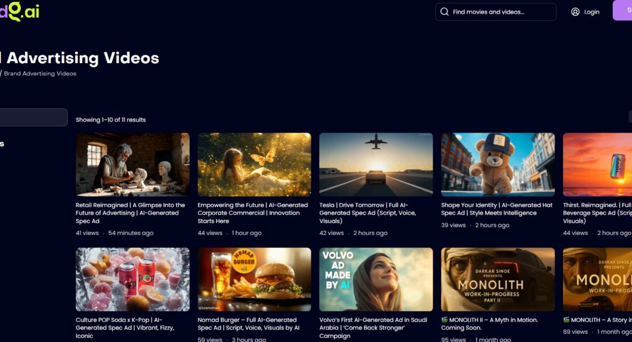Click the 1 hour ago timestamp
This screenshot has width=632, height=342.
tap(247, 233)
